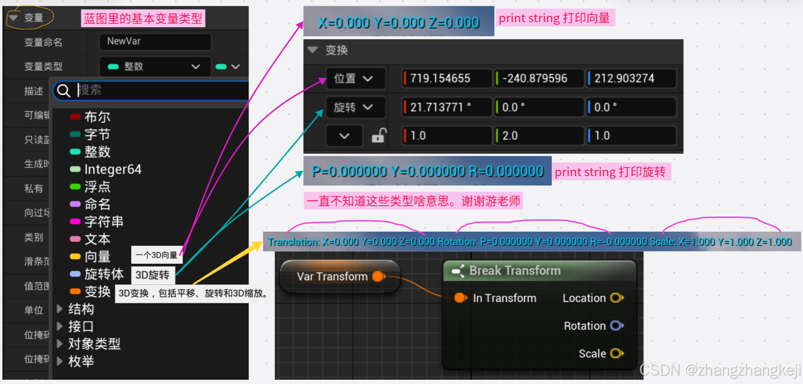
Task: Edit rotation X value 21.713771
Action: coord(447,107)
